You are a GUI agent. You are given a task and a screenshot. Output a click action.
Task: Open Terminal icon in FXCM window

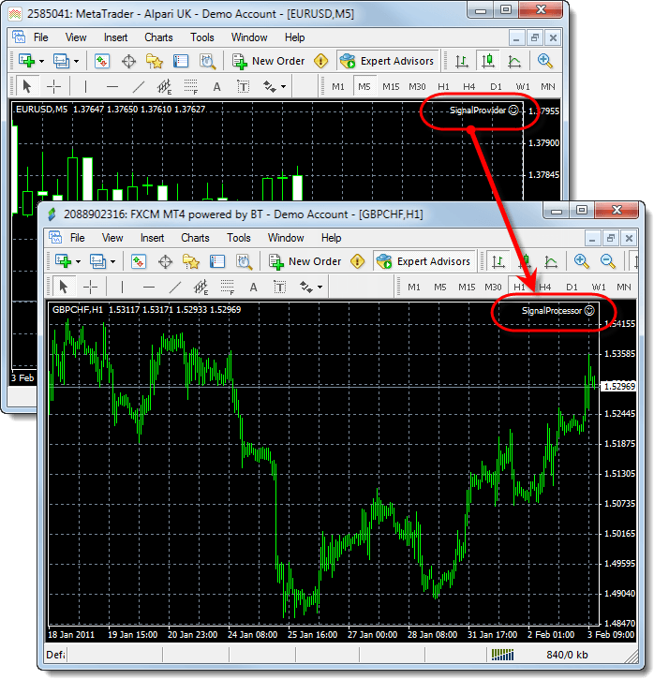point(217,261)
